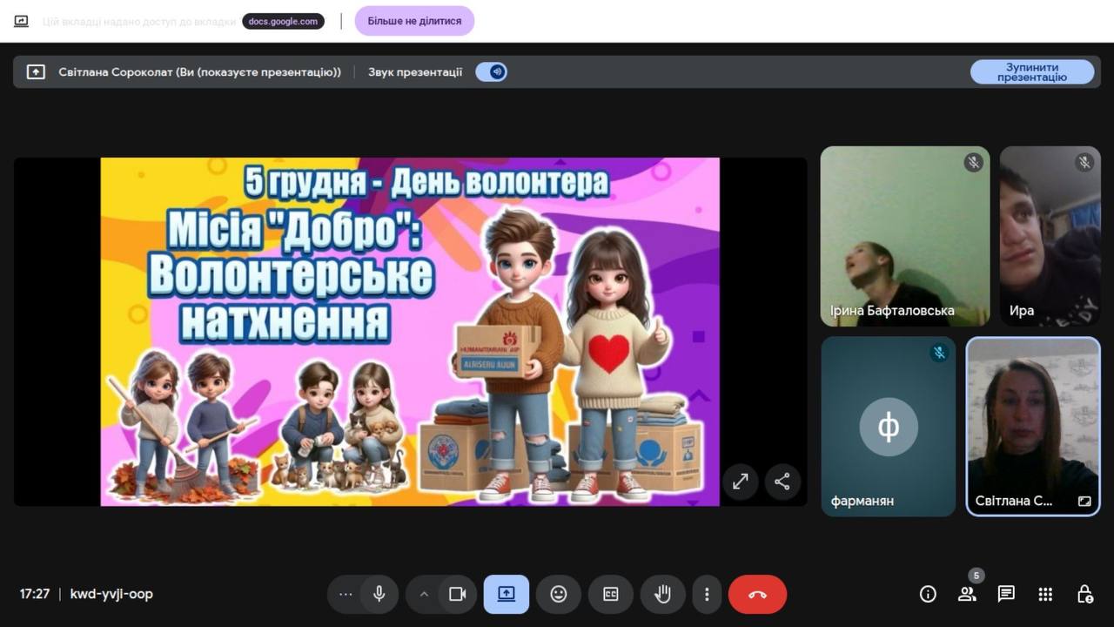Open the emoji reactions panel

[558, 595]
